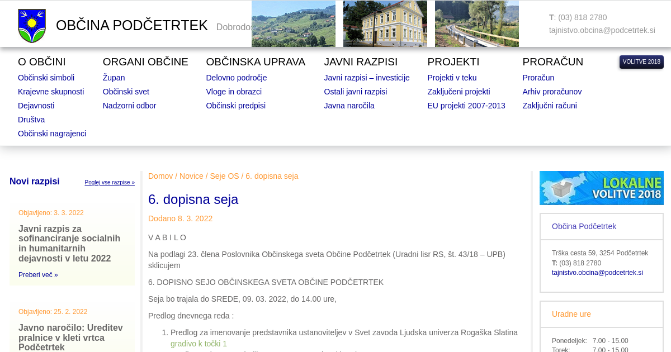Click the yellow municipal building photo
The height and width of the screenshot is (352, 671).
[x=385, y=23]
